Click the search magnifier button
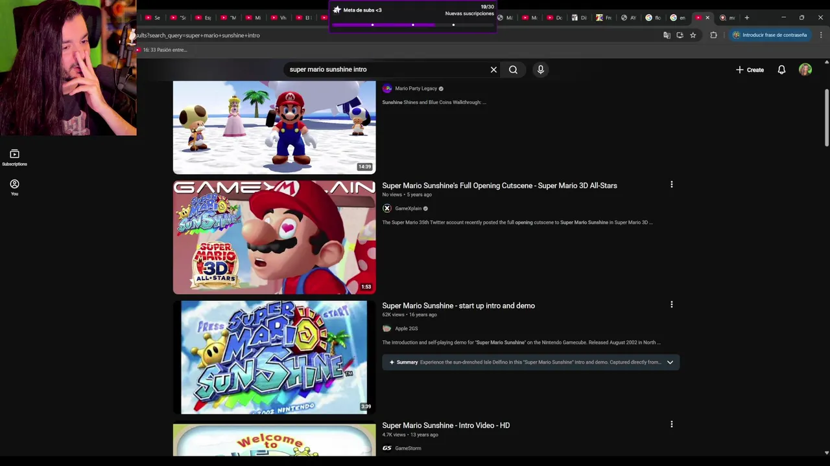 513,69
